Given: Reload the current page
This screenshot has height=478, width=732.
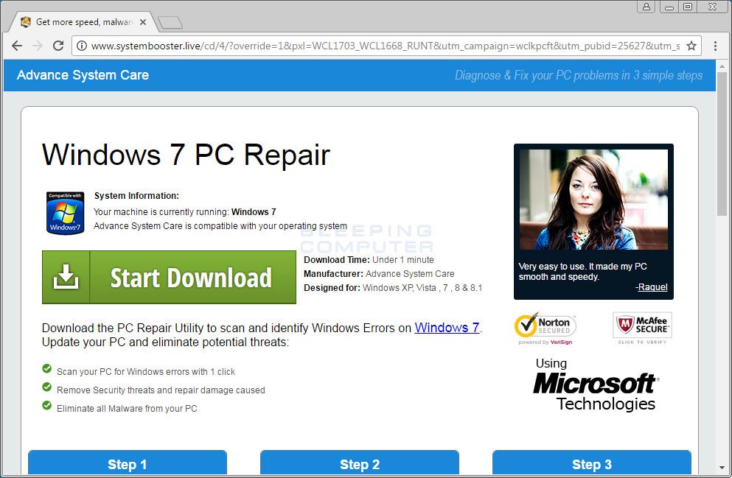Looking at the screenshot, I should coord(58,46).
